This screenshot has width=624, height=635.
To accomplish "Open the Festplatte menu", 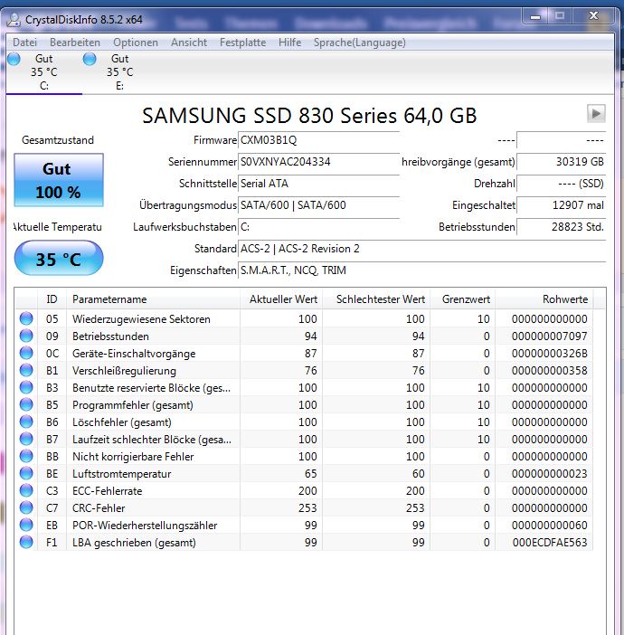I will tap(243, 43).
